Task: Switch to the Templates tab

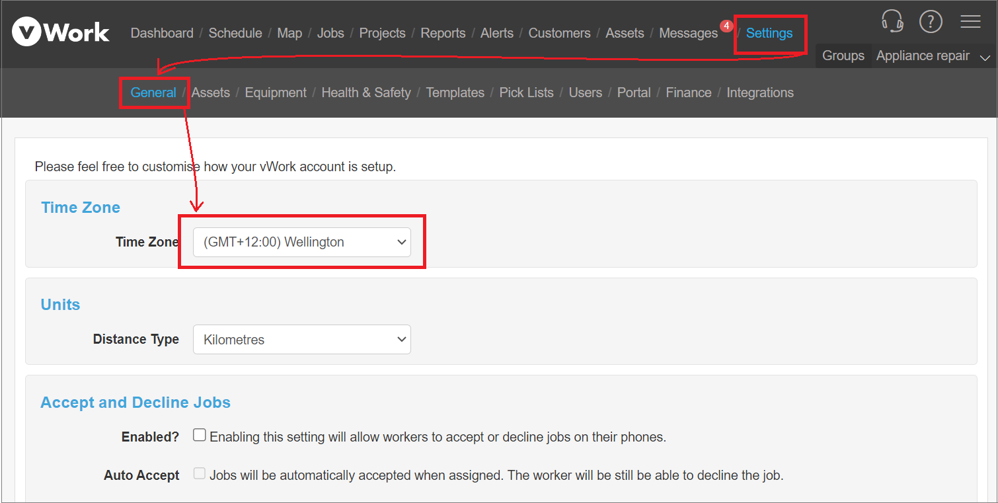Action: 455,93
